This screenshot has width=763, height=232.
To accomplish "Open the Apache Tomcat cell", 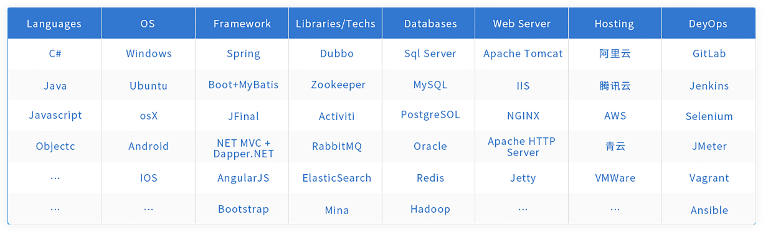I will coord(523,53).
